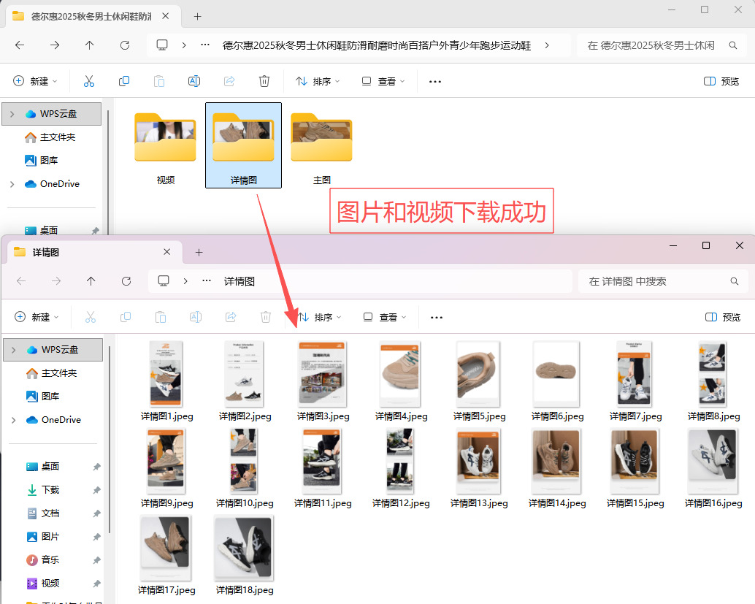Viewport: 755px width, 604px height.
Task: Open more options ellipsis in 详情图 toolbar
Action: [x=436, y=318]
